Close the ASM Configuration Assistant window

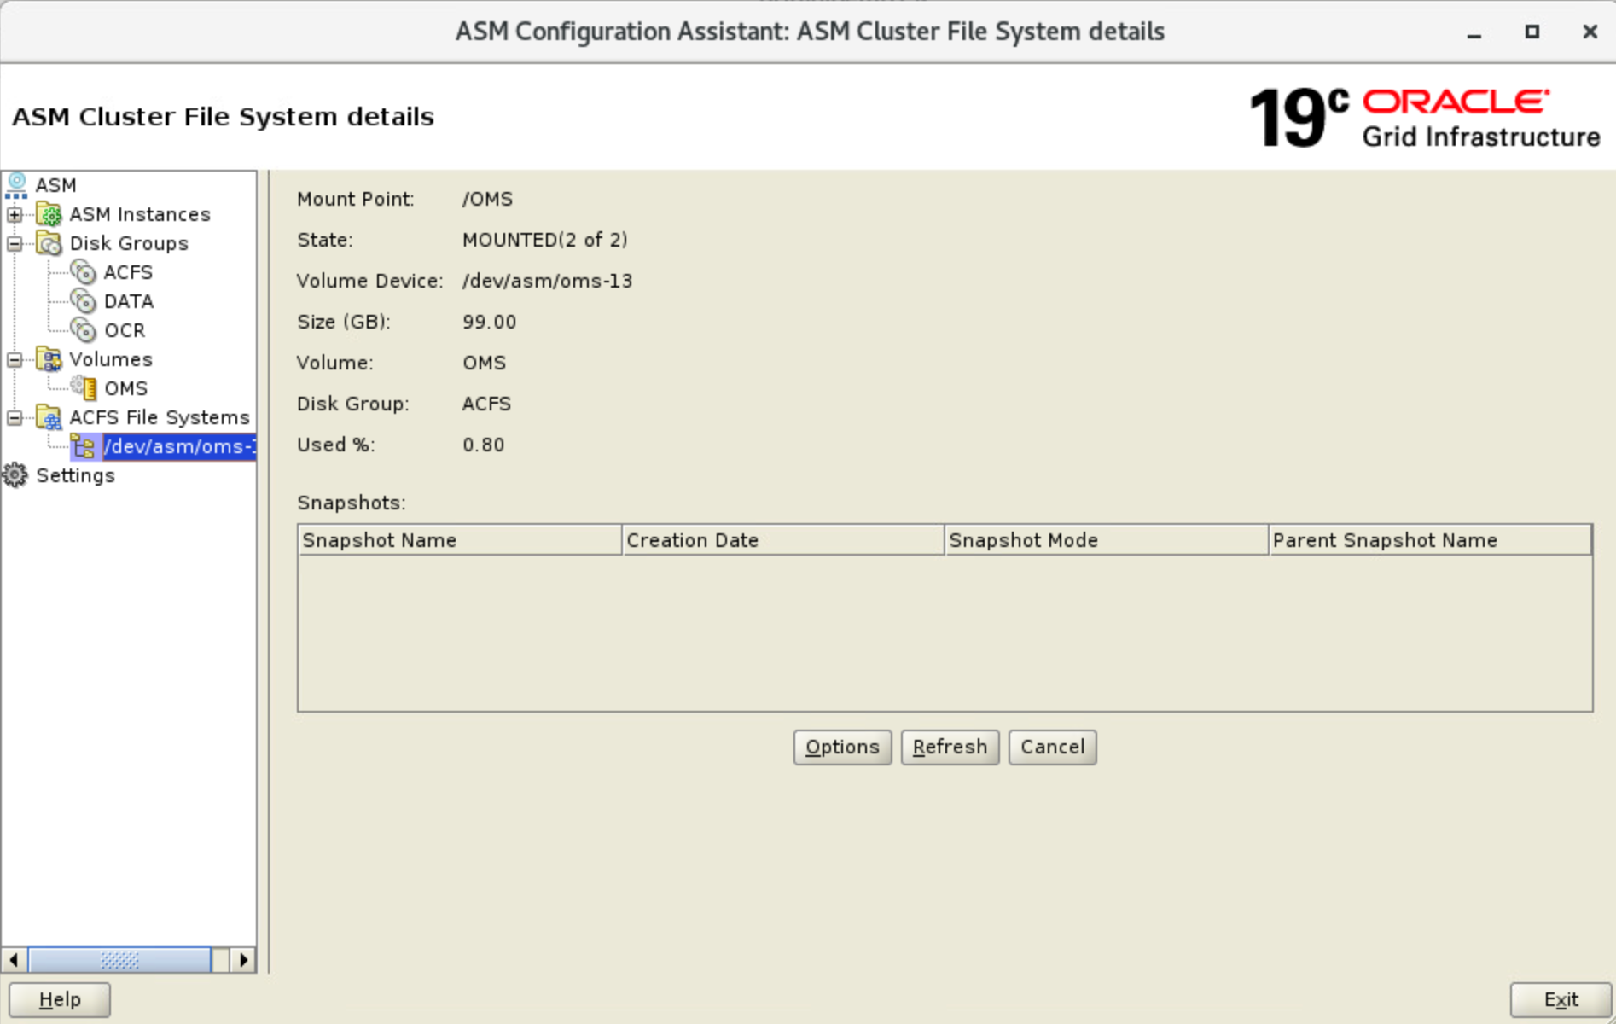click(1590, 32)
